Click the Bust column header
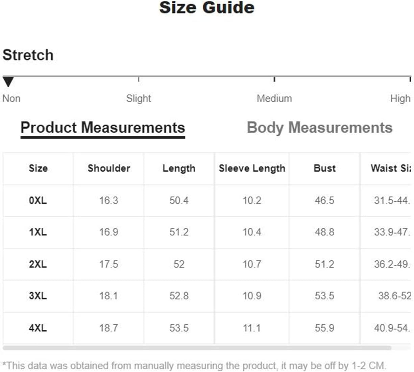Image resolution: width=414 pixels, height=372 pixels. 325,168
